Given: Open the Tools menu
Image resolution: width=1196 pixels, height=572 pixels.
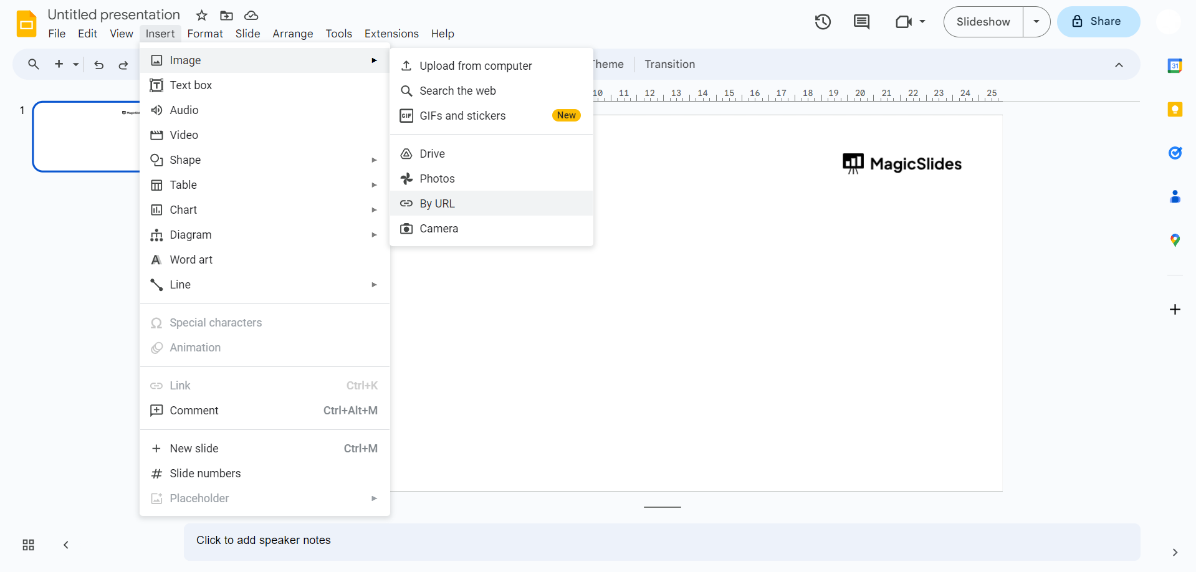Looking at the screenshot, I should coord(339,34).
